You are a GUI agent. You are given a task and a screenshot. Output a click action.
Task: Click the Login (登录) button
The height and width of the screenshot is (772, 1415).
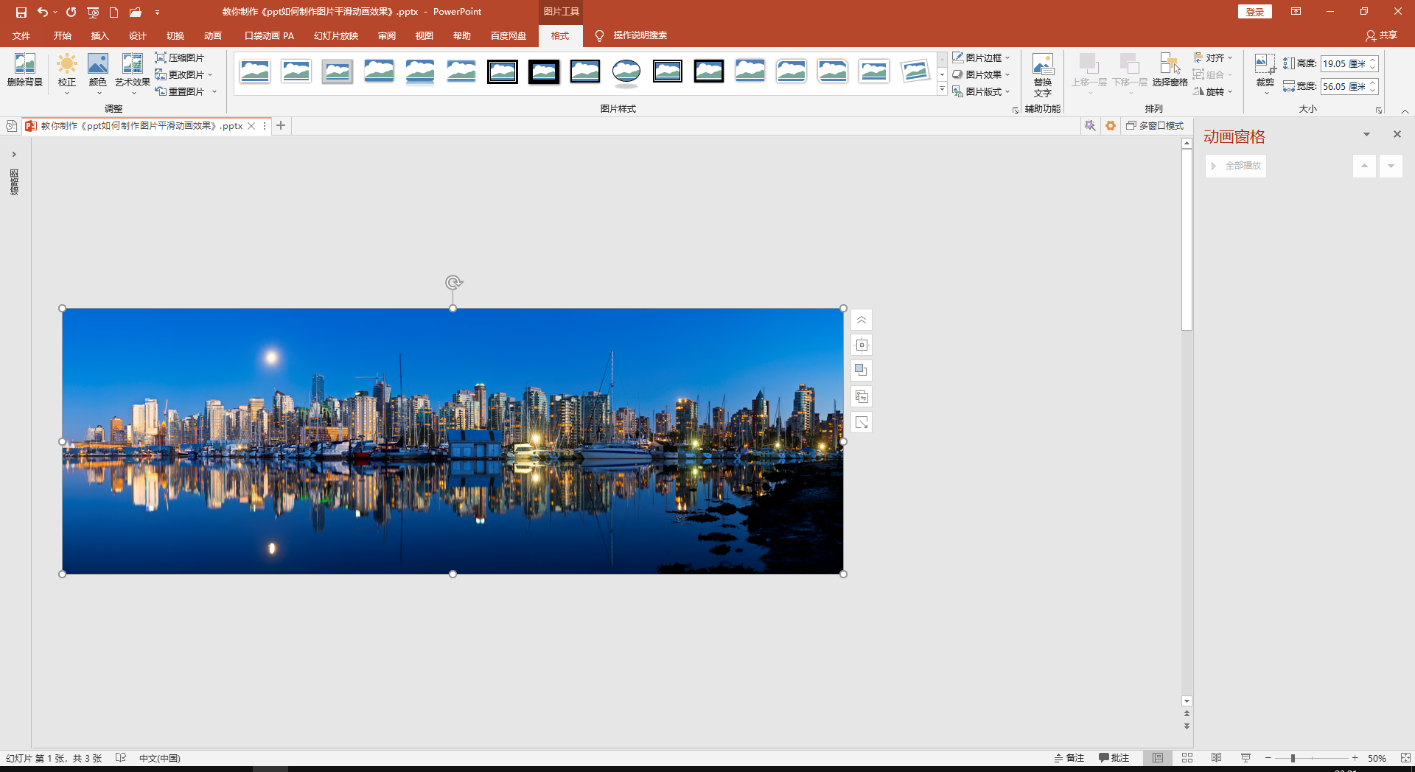1254,12
